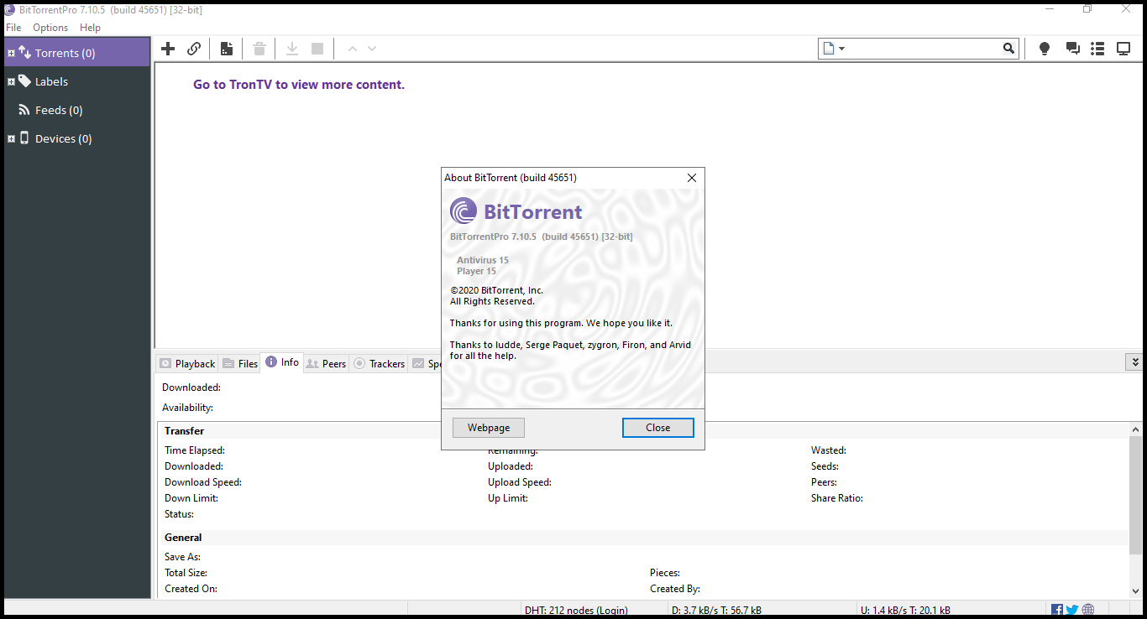Select Devices (0) in sidebar
Viewport: 1147px width, 619px height.
click(x=77, y=138)
